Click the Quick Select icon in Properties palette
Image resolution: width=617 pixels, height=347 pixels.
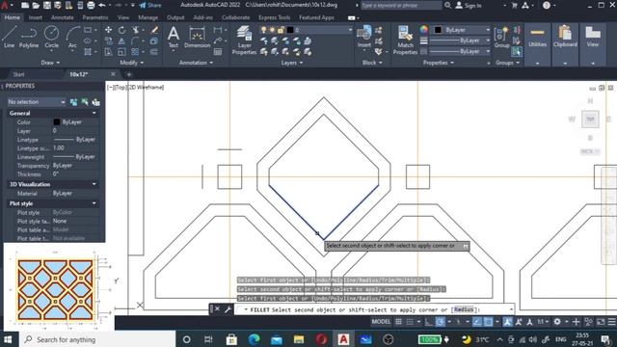pos(95,102)
